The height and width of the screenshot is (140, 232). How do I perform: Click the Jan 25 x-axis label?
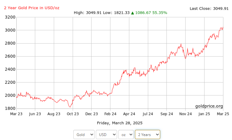coord(204,114)
